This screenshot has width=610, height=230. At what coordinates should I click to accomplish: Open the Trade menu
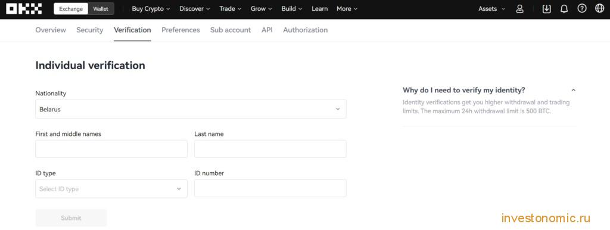pyautogui.click(x=231, y=8)
